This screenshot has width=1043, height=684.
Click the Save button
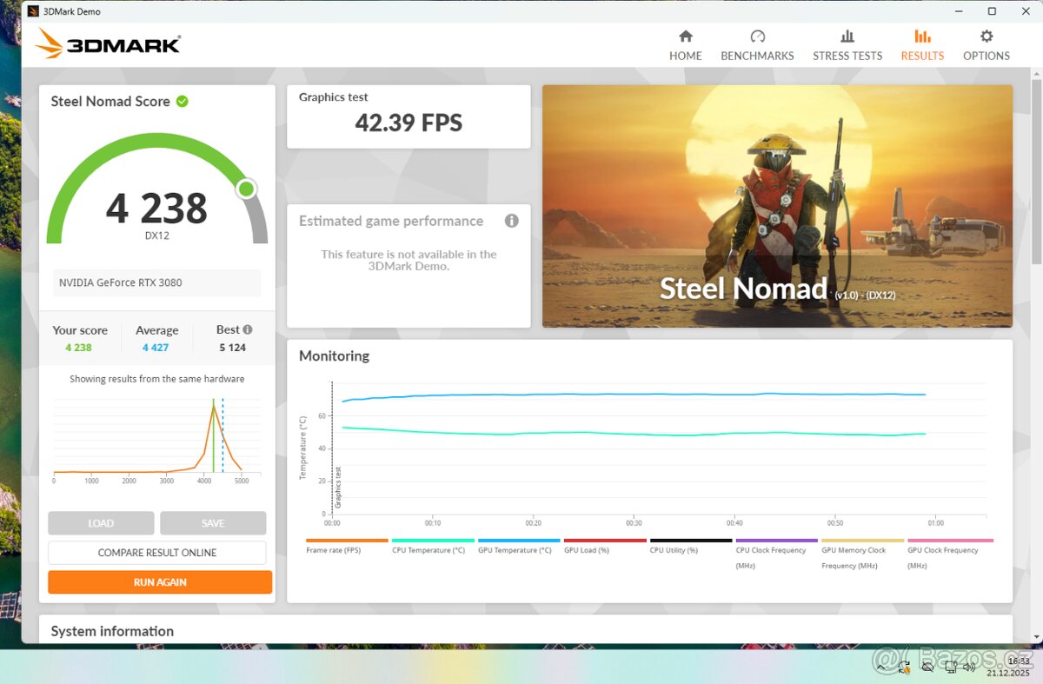click(x=213, y=523)
